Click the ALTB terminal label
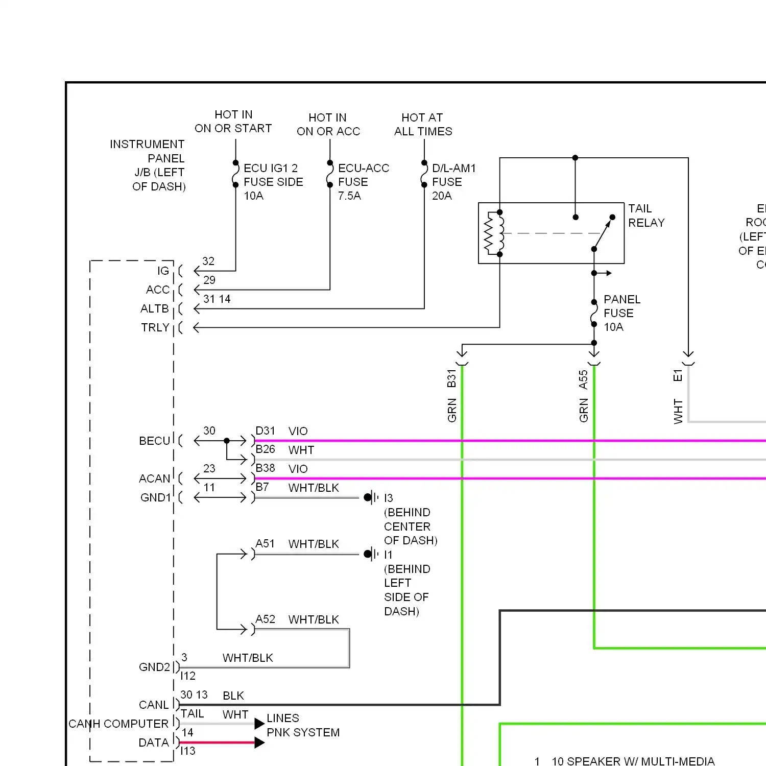 (155, 309)
